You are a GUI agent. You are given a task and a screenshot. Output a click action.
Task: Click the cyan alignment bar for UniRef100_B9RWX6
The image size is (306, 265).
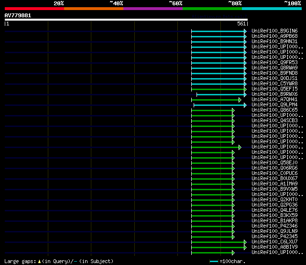pyautogui.click(x=220, y=95)
